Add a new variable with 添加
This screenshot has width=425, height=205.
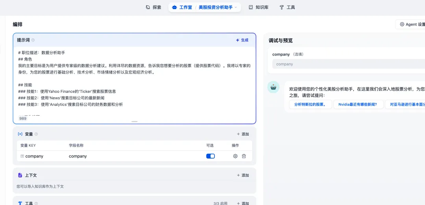243,134
